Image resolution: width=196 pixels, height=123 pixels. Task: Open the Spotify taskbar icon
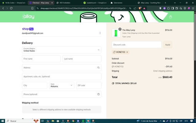click(x=83, y=121)
